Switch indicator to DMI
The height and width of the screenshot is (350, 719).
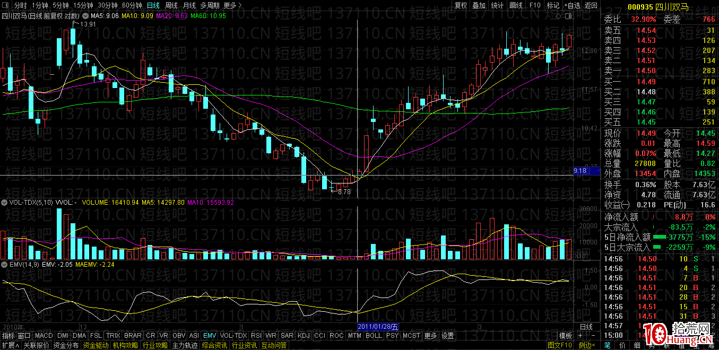(63, 336)
